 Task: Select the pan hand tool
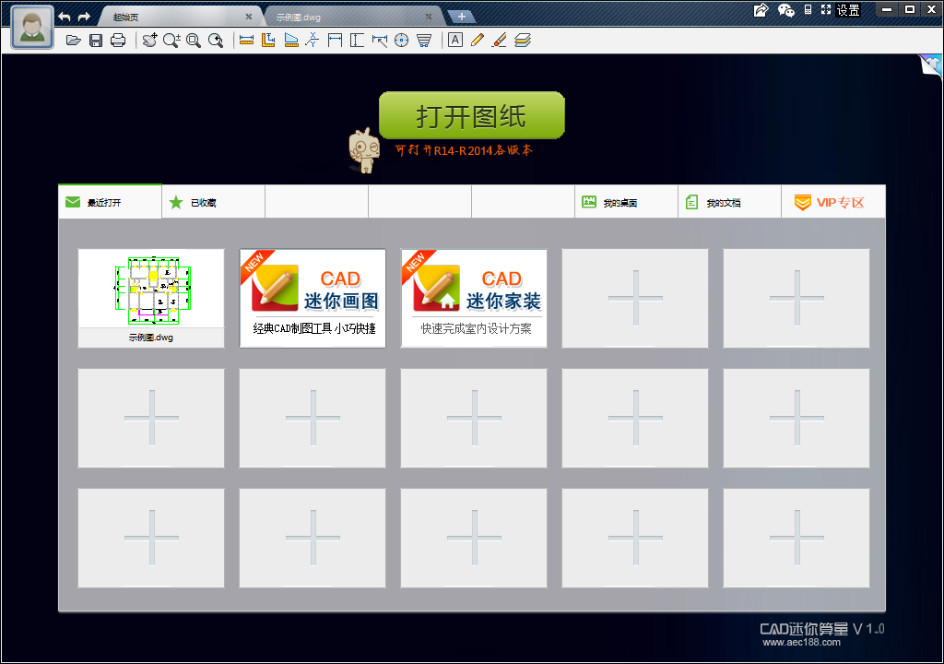[x=149, y=41]
